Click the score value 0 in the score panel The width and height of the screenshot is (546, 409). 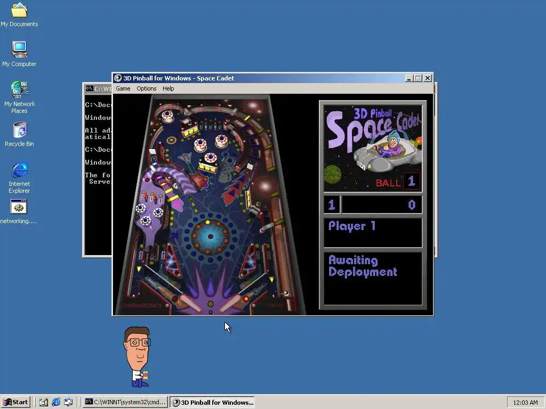412,204
